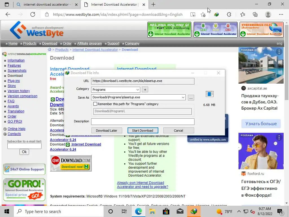Click Start Download button
This screenshot has width=289, height=217.
click(x=143, y=131)
